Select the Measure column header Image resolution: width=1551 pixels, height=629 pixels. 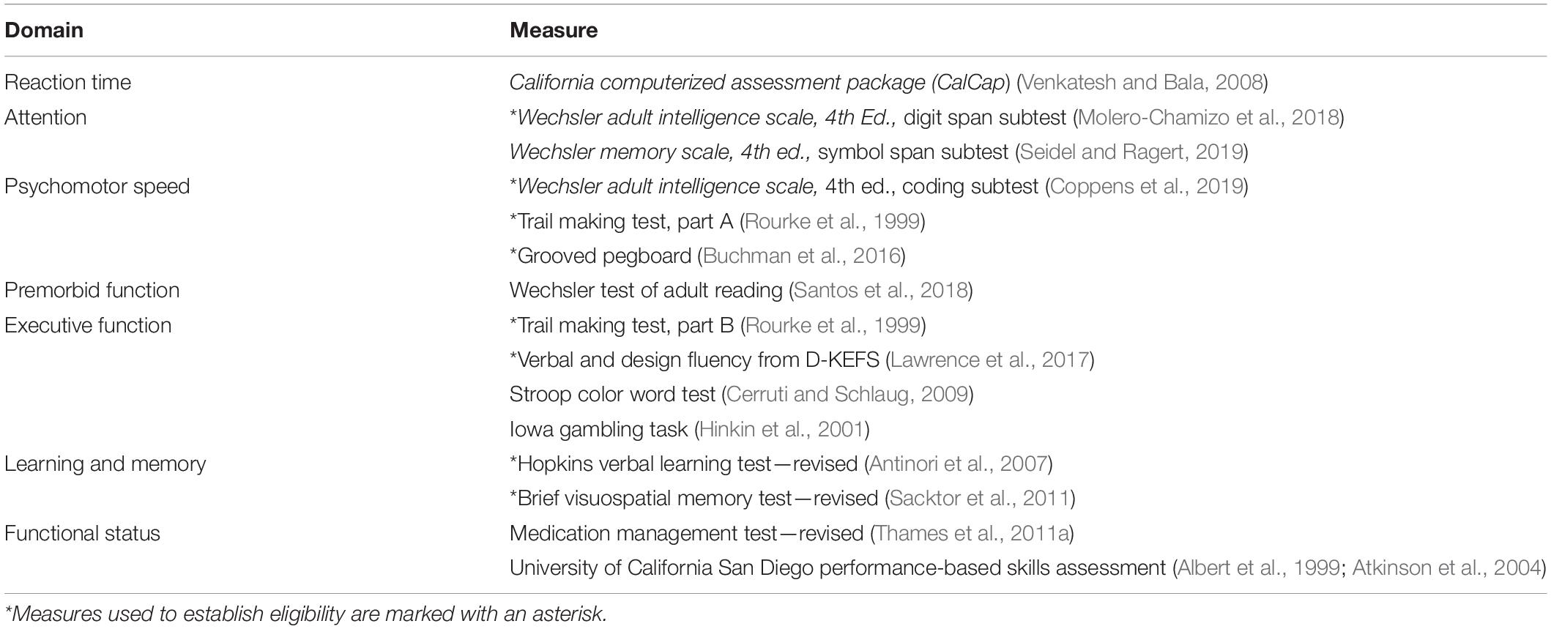click(x=554, y=30)
